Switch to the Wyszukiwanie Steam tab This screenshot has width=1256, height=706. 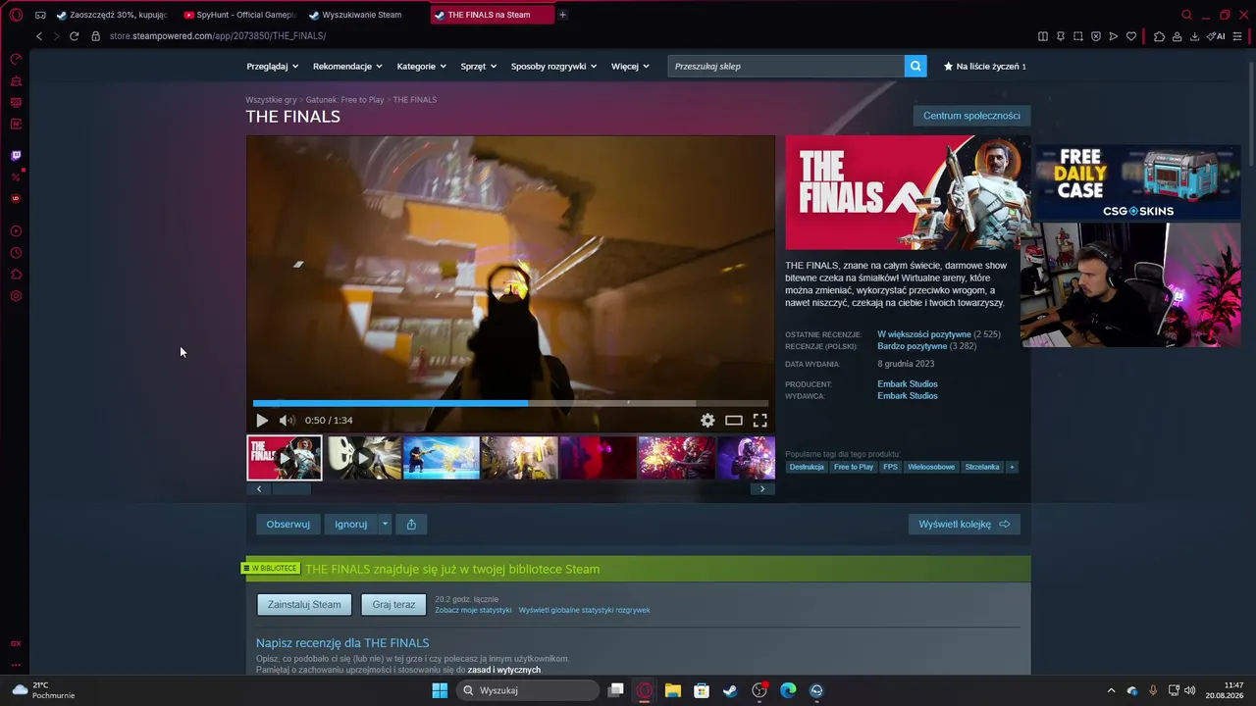coord(363,15)
